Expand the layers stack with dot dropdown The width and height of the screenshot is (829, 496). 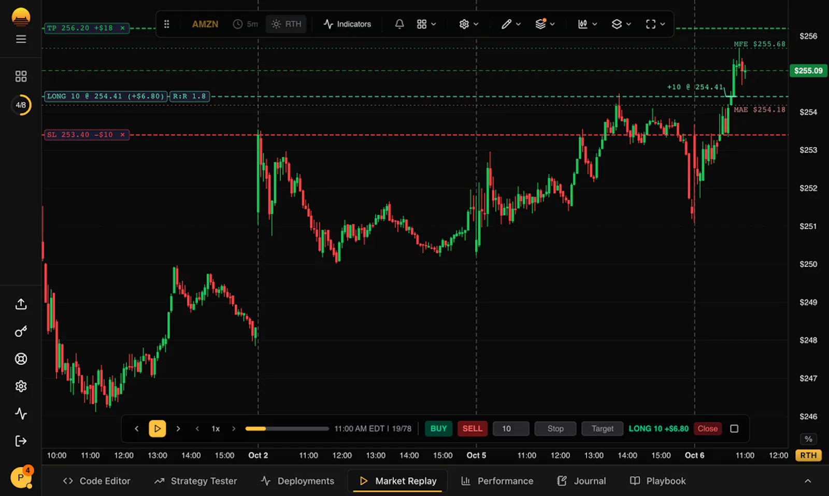[x=545, y=24]
